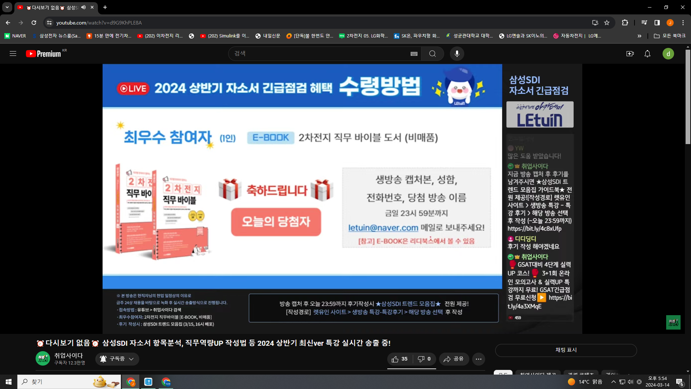Open YouTube notifications bell

click(x=647, y=54)
